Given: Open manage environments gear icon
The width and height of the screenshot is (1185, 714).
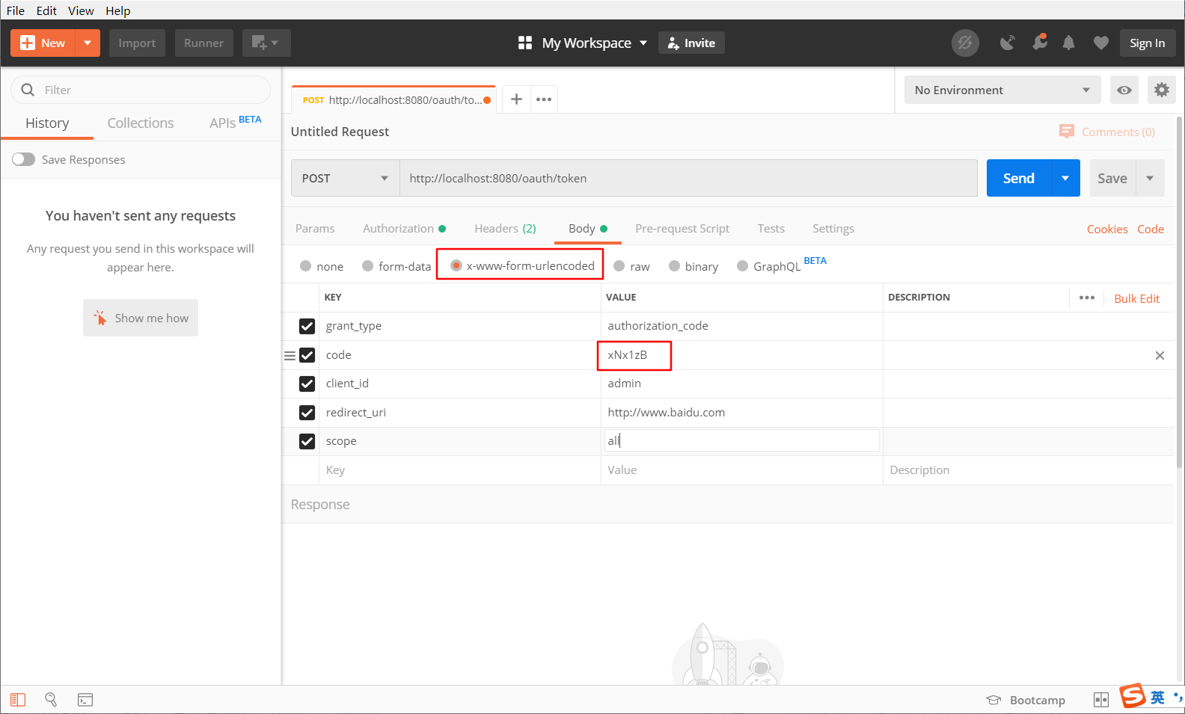Looking at the screenshot, I should [1161, 90].
